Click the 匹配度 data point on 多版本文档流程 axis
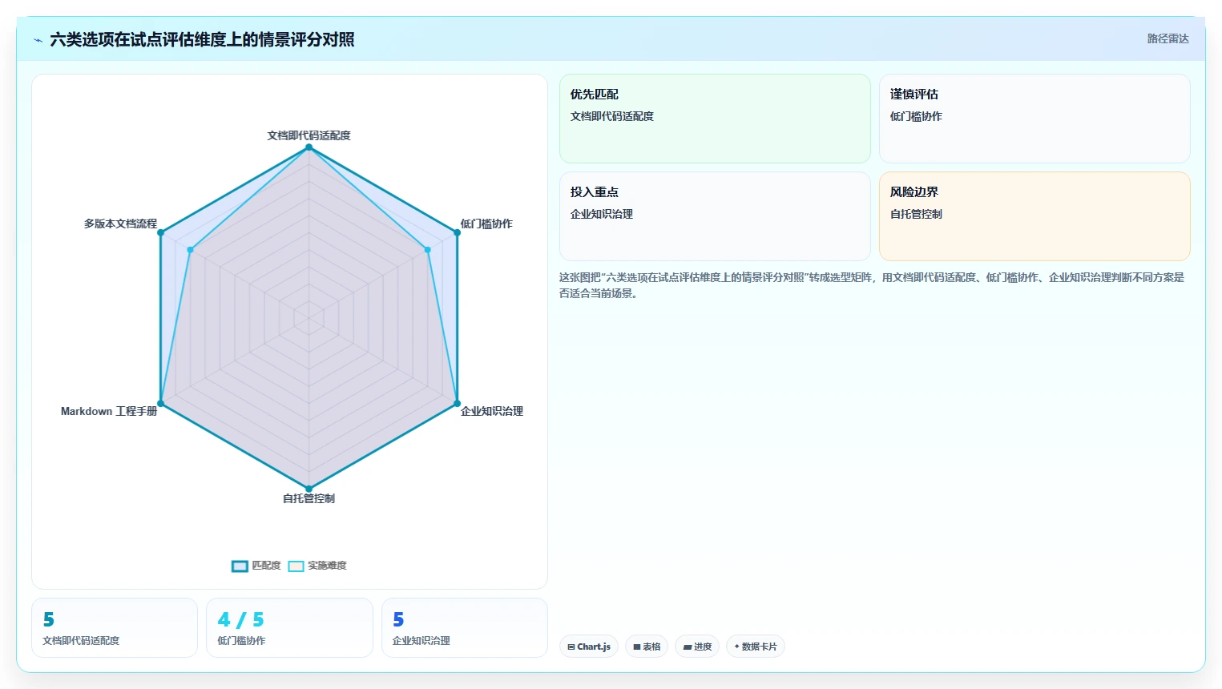Image resolution: width=1222 pixels, height=689 pixels. click(x=161, y=232)
